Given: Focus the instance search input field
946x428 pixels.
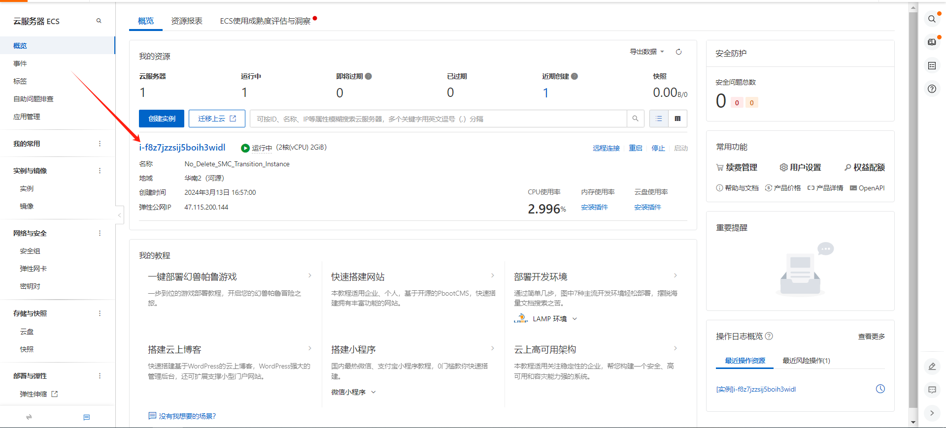Looking at the screenshot, I should (x=439, y=119).
